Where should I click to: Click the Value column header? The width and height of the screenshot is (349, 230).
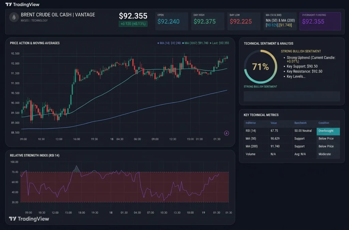tap(274, 123)
